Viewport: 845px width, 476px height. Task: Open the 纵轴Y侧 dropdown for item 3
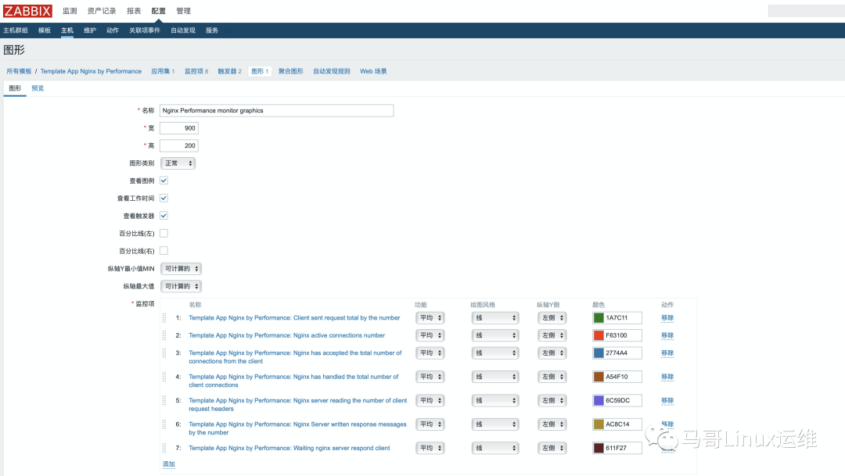point(552,353)
